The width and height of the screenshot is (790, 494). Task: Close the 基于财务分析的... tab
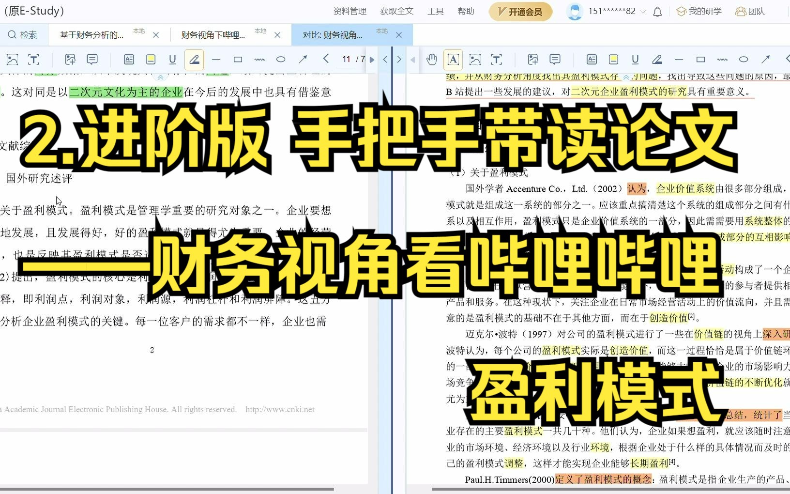[x=156, y=35]
